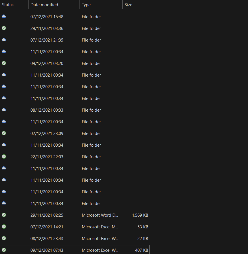Click the 53 KB size value
Screen dimensions: 248x254
(143, 227)
